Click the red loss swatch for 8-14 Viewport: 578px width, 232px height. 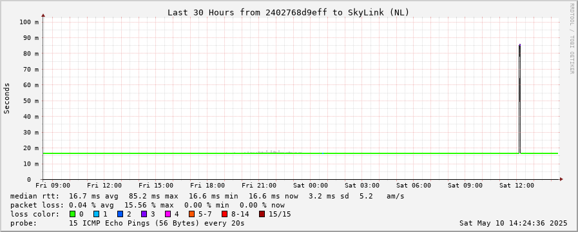[x=224, y=214]
